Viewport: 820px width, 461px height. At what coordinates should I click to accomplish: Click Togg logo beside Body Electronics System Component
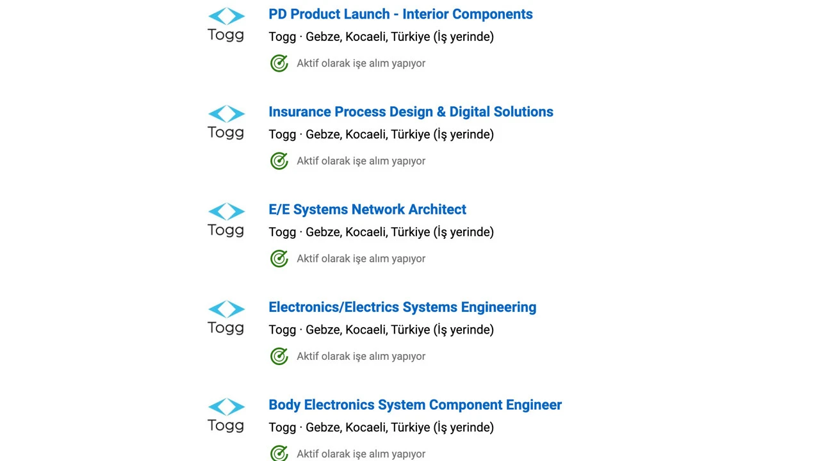click(x=226, y=416)
